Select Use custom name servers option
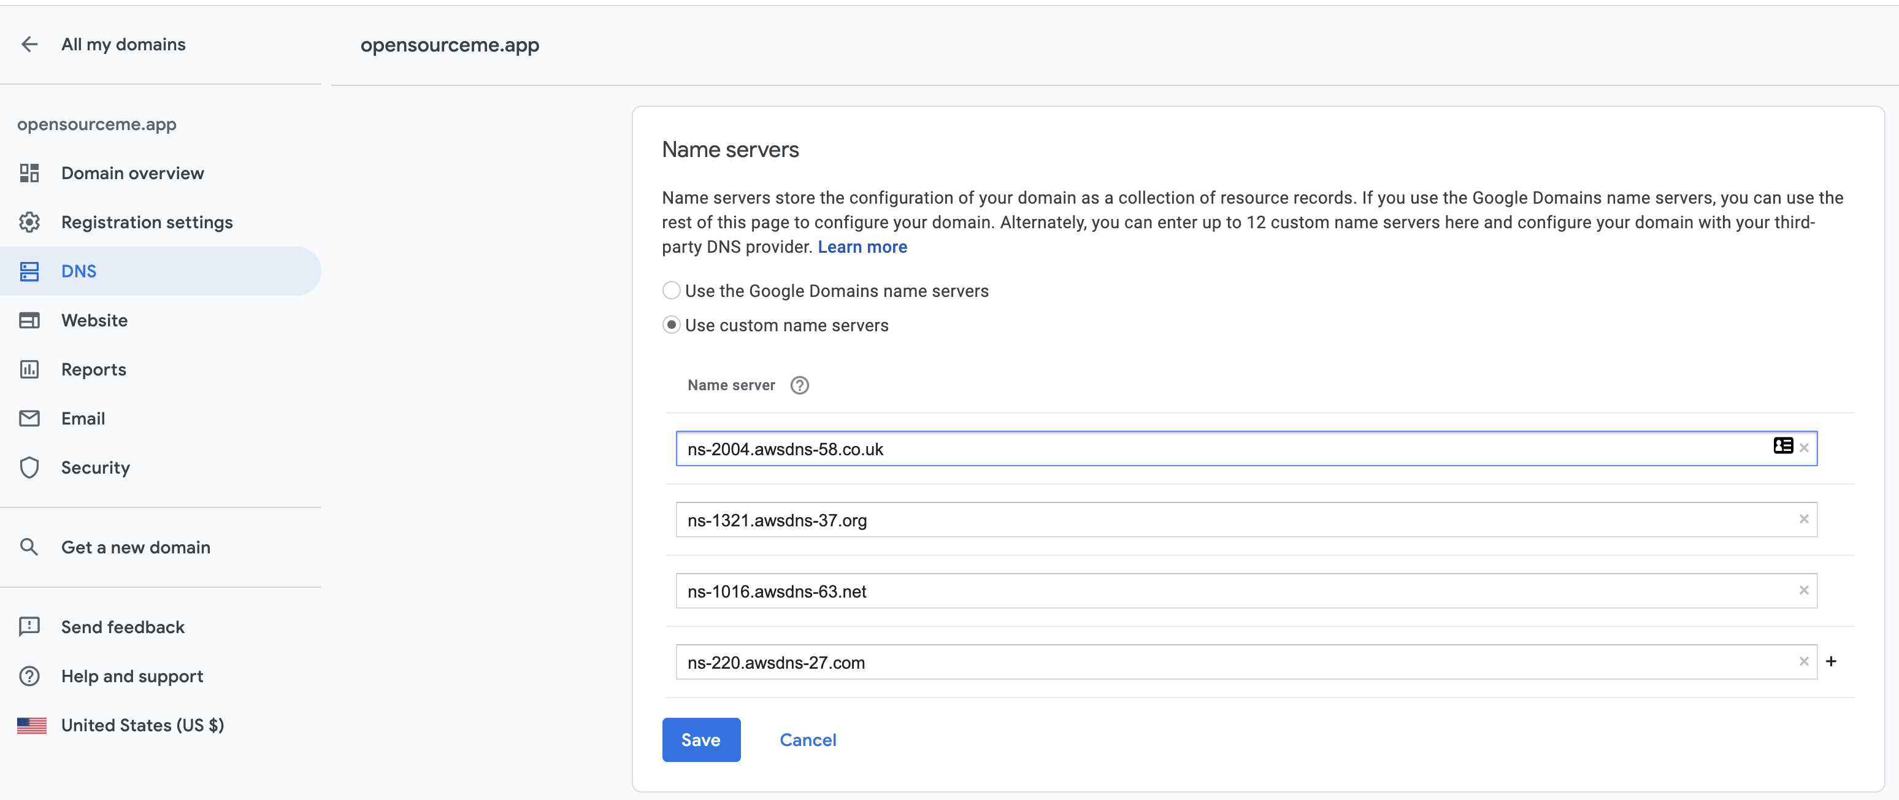The height and width of the screenshot is (800, 1899). point(671,325)
